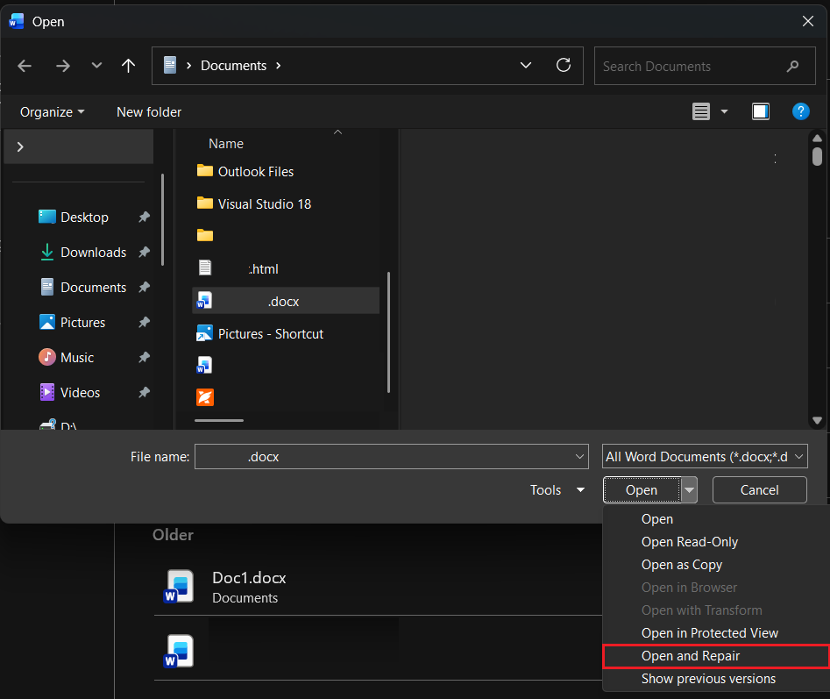
Task: Open view options dropdown arrow
Action: (724, 111)
